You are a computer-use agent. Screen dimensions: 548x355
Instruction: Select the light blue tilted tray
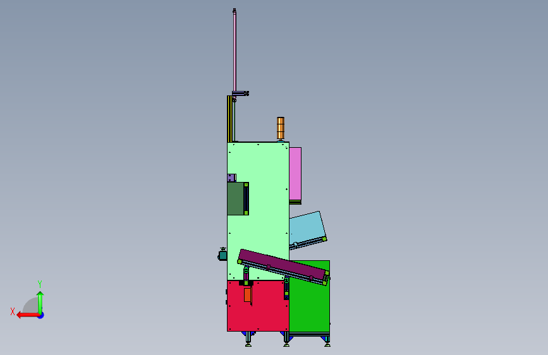click(306, 229)
